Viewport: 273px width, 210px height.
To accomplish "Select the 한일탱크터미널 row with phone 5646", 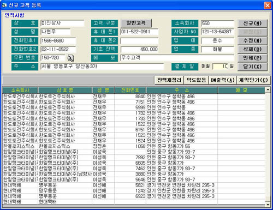I will (134, 179).
